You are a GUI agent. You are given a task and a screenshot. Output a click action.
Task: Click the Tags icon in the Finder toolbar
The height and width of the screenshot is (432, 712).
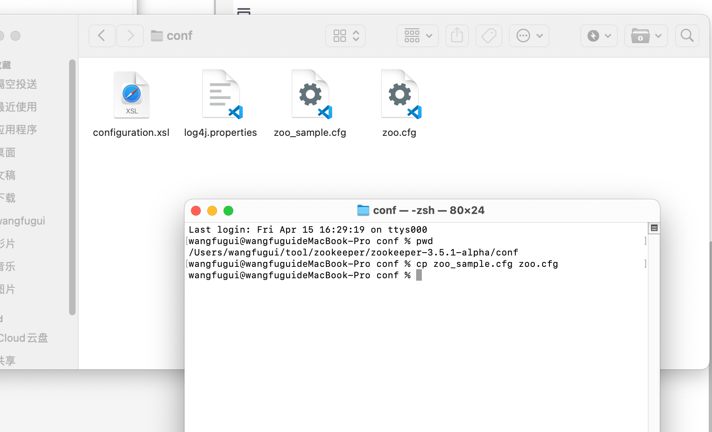coord(489,36)
